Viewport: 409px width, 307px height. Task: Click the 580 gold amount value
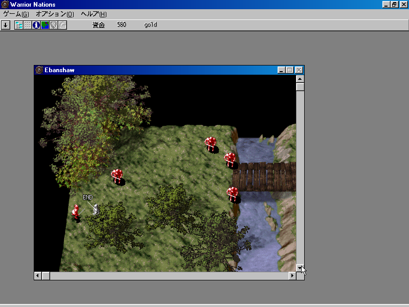pyautogui.click(x=122, y=25)
